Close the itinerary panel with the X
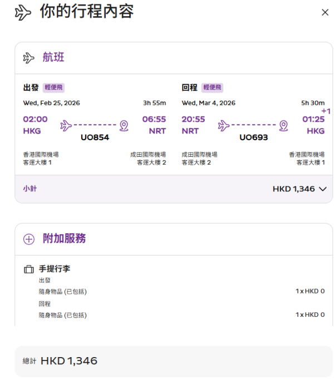 click(x=325, y=12)
